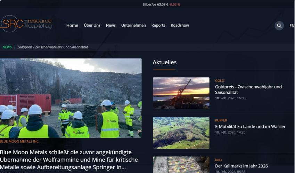295x173 pixels.
Task: Open the Reports menu item
Action: pos(158,25)
